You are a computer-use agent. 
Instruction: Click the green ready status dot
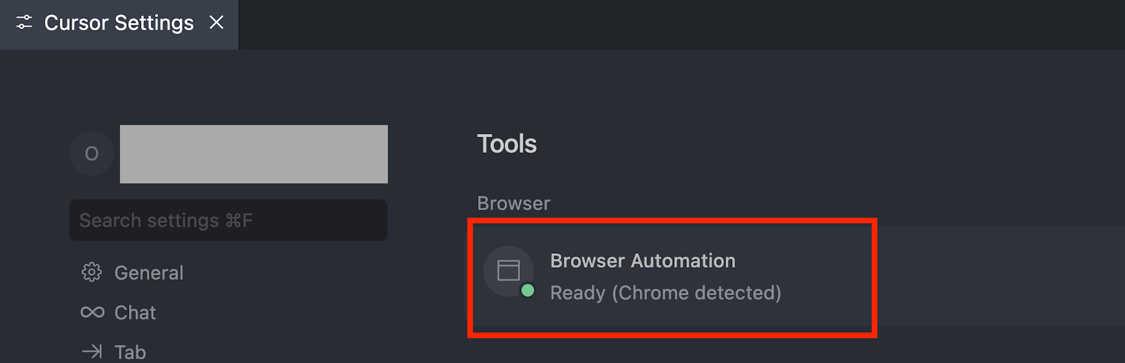coord(528,291)
